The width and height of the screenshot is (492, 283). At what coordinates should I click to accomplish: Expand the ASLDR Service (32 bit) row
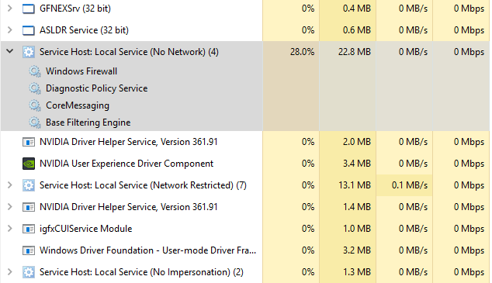10,30
